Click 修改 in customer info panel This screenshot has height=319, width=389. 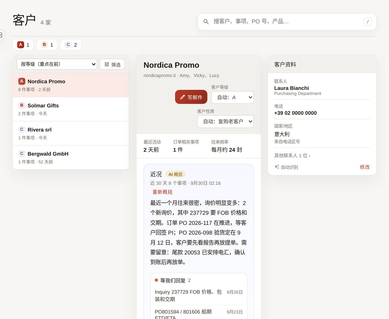point(365,167)
